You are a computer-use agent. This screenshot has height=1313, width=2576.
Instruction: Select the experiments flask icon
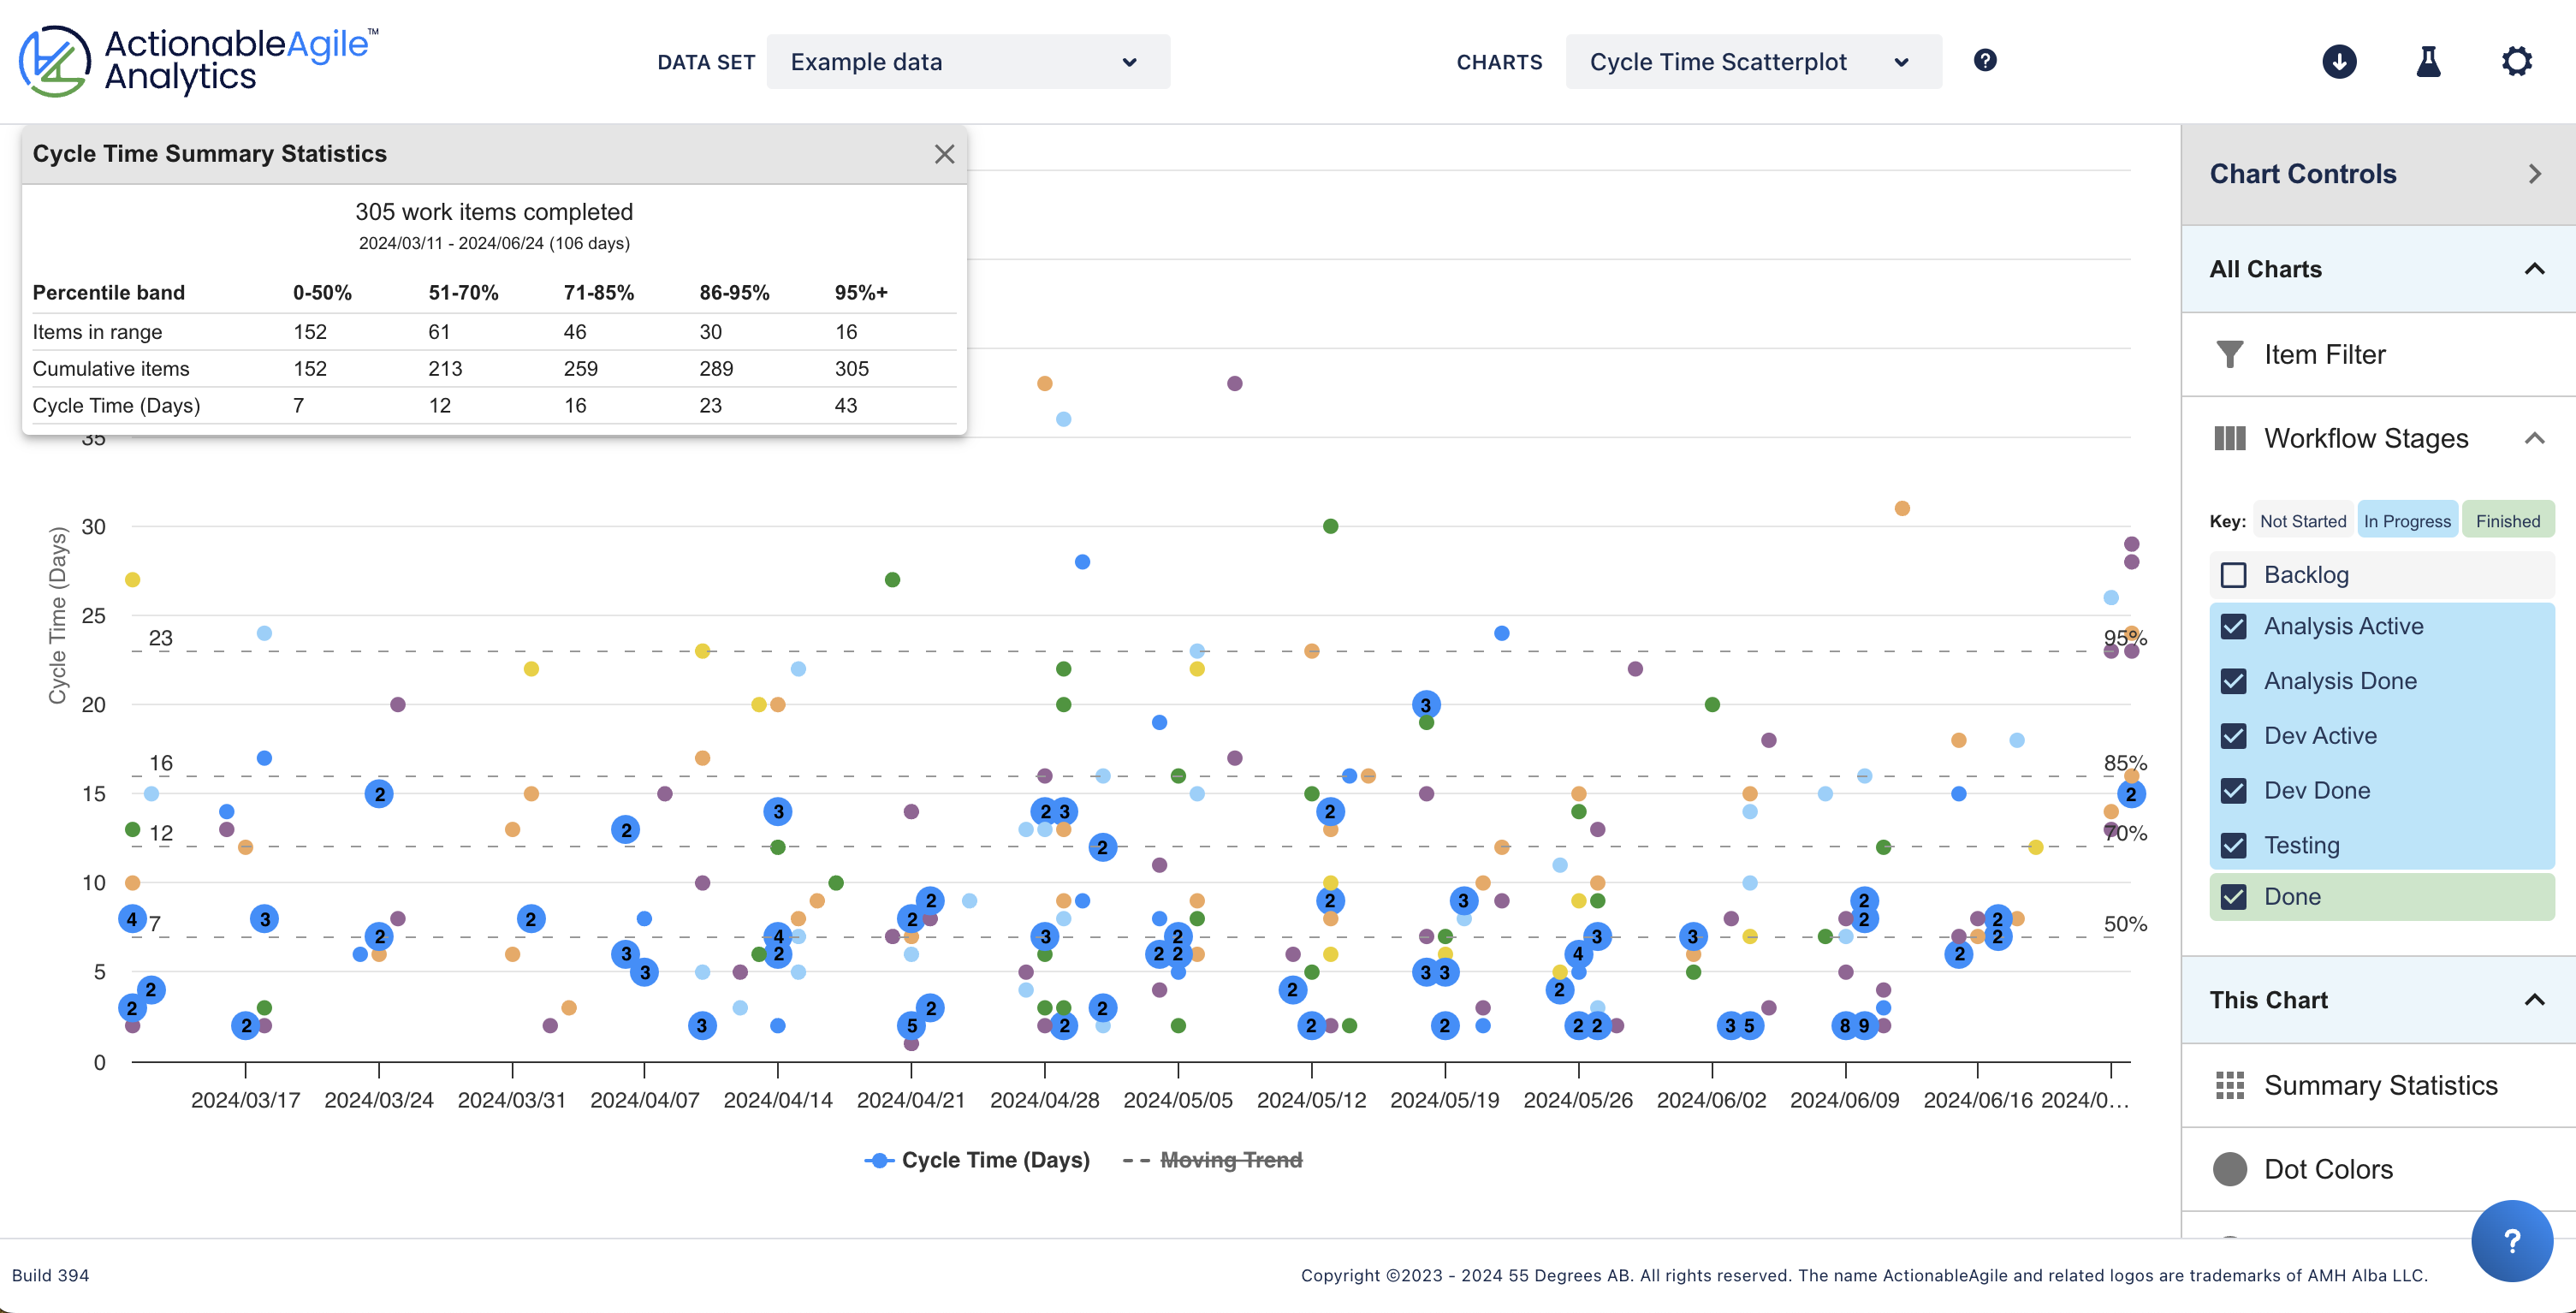click(x=2429, y=61)
